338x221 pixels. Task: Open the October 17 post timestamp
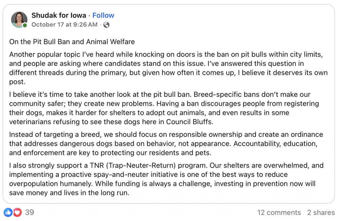tap(64, 24)
